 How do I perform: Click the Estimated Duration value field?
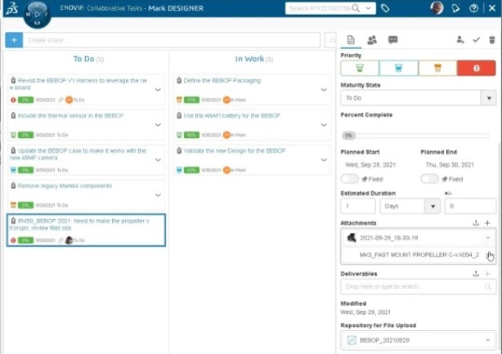click(x=358, y=206)
